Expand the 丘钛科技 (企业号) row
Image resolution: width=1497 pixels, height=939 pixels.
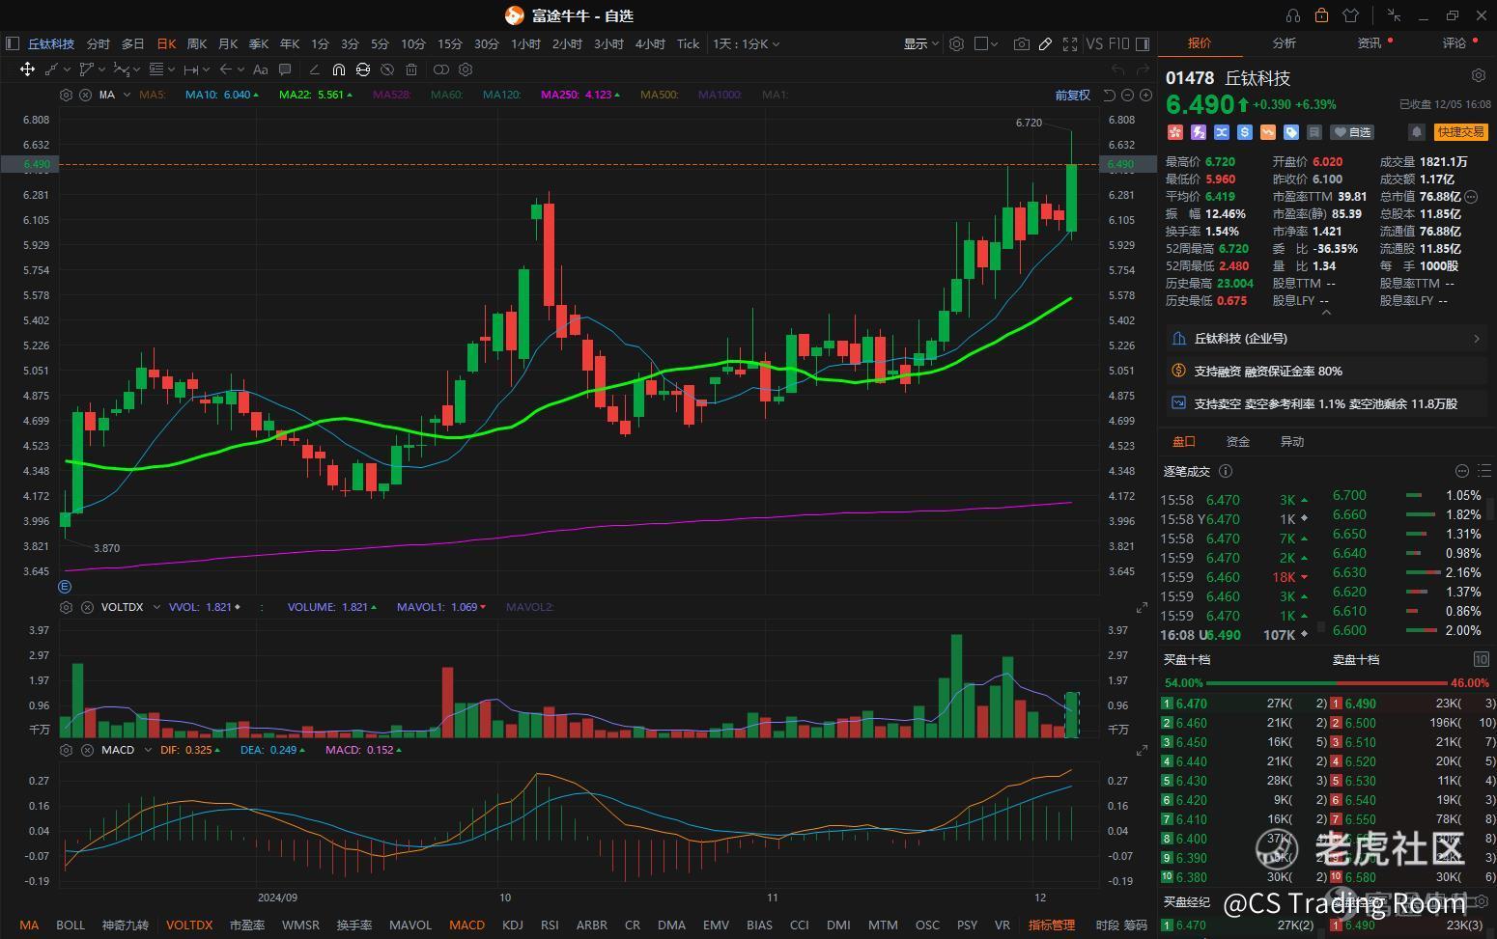pos(1326,339)
